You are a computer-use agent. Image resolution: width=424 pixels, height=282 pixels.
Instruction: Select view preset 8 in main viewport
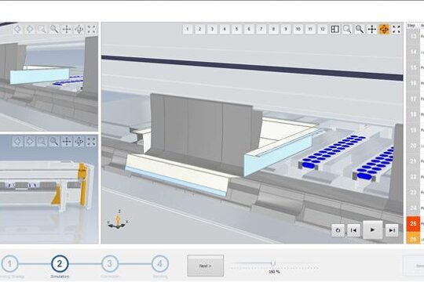(274, 29)
